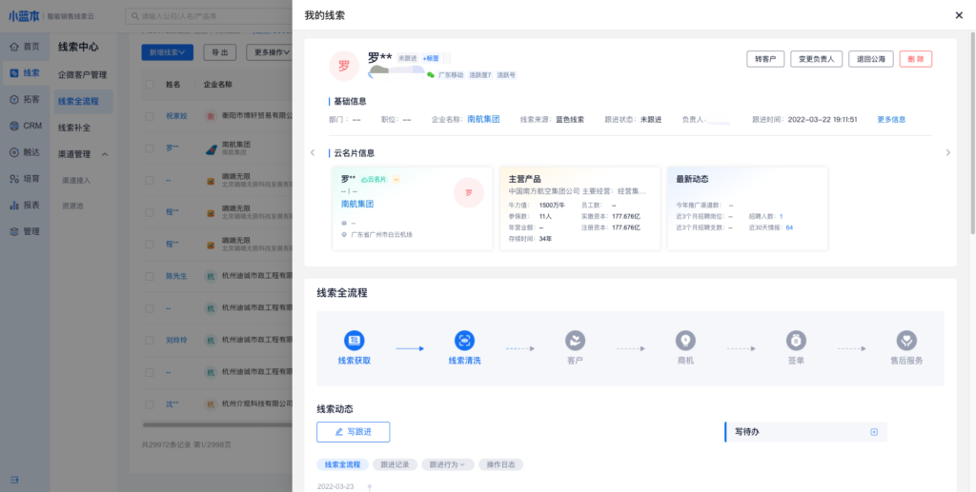Switch to the 跟进记录 tab
976x492 pixels.
pyautogui.click(x=395, y=464)
